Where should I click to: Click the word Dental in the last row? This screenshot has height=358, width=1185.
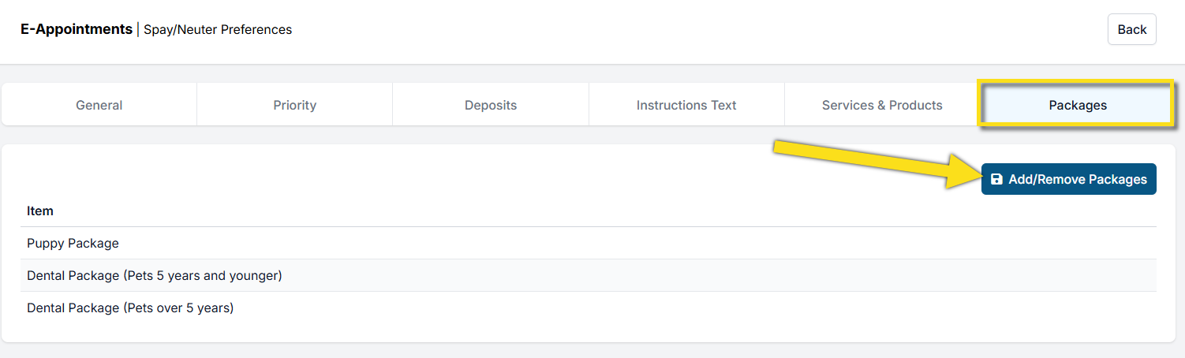47,308
